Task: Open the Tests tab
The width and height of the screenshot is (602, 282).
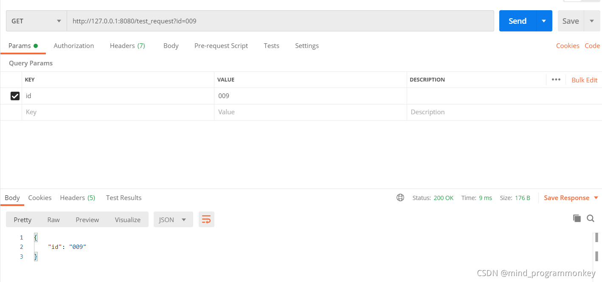Action: pos(271,46)
